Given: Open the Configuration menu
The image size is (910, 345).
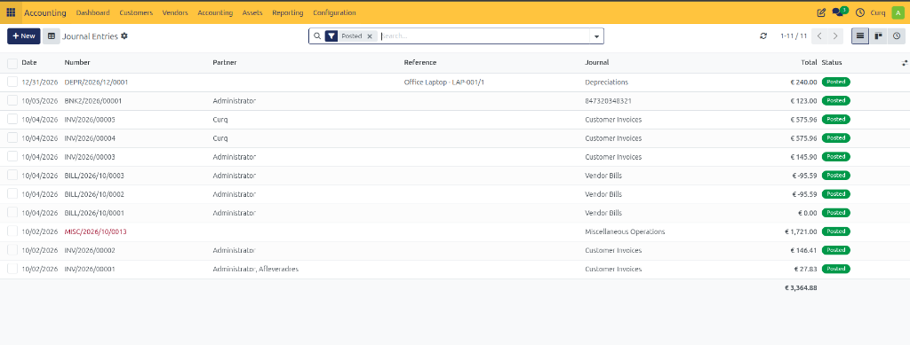Looking at the screenshot, I should coord(334,12).
